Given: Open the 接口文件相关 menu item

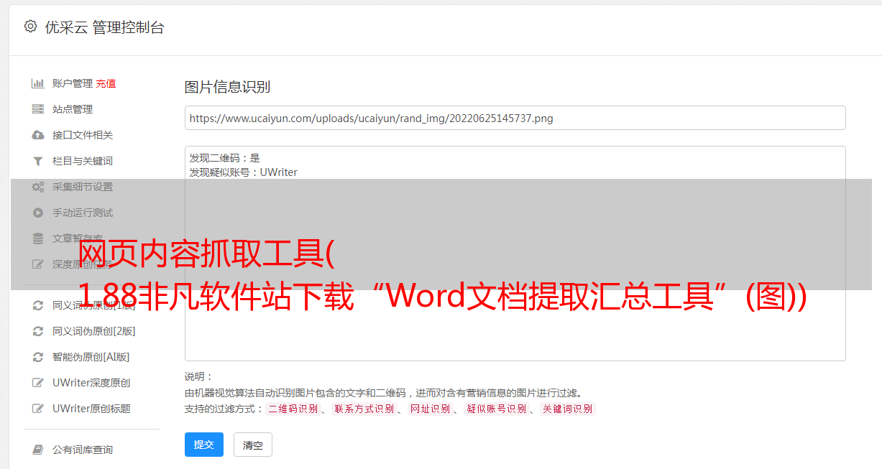Looking at the screenshot, I should click(x=83, y=135).
